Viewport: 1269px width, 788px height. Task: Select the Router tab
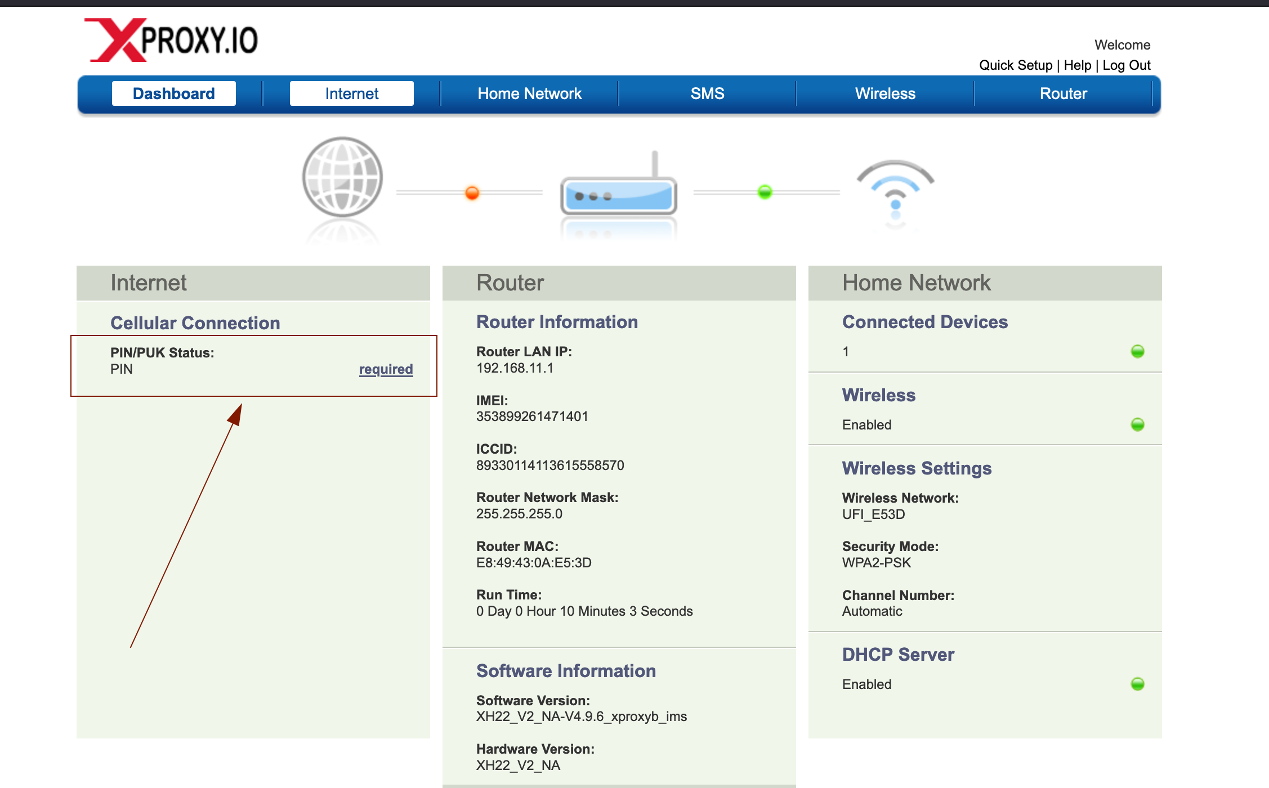[x=1063, y=93]
